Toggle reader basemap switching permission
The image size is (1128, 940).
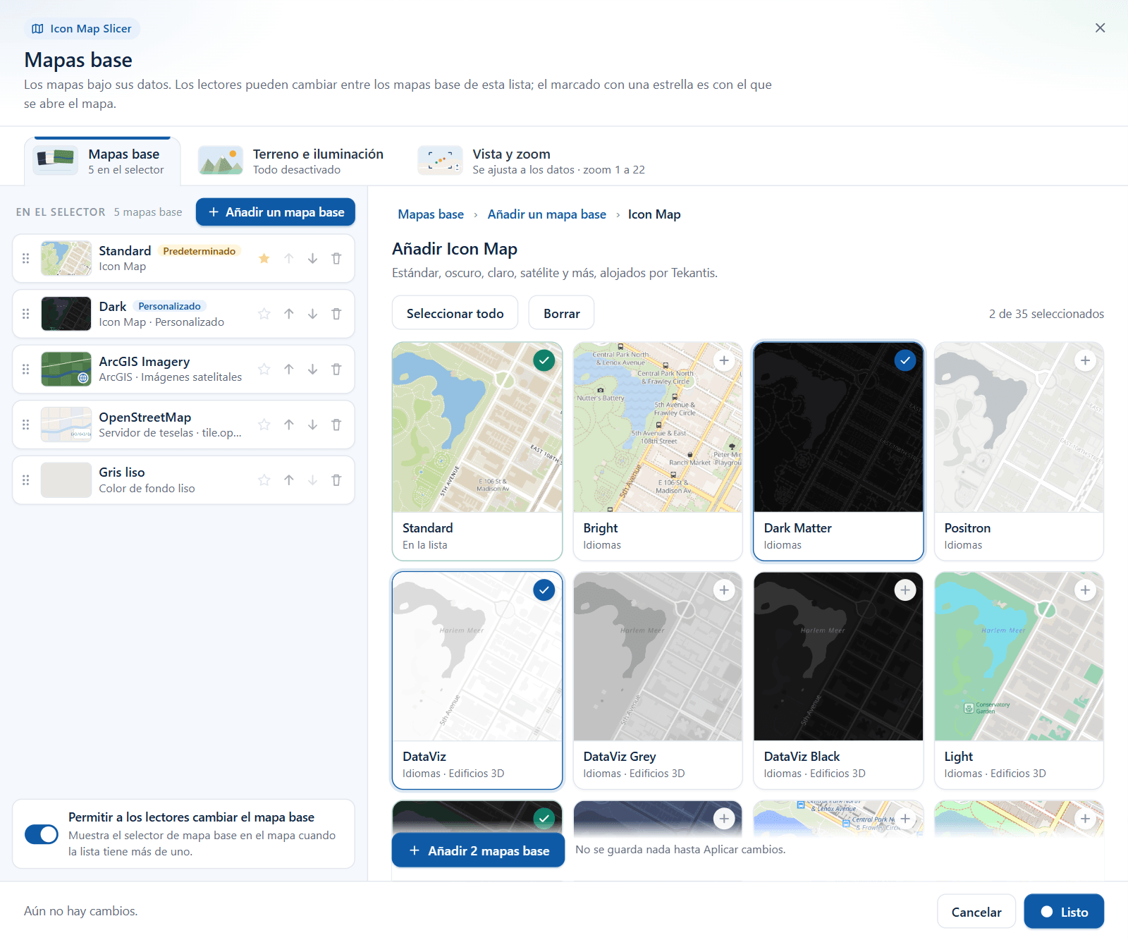click(x=42, y=834)
